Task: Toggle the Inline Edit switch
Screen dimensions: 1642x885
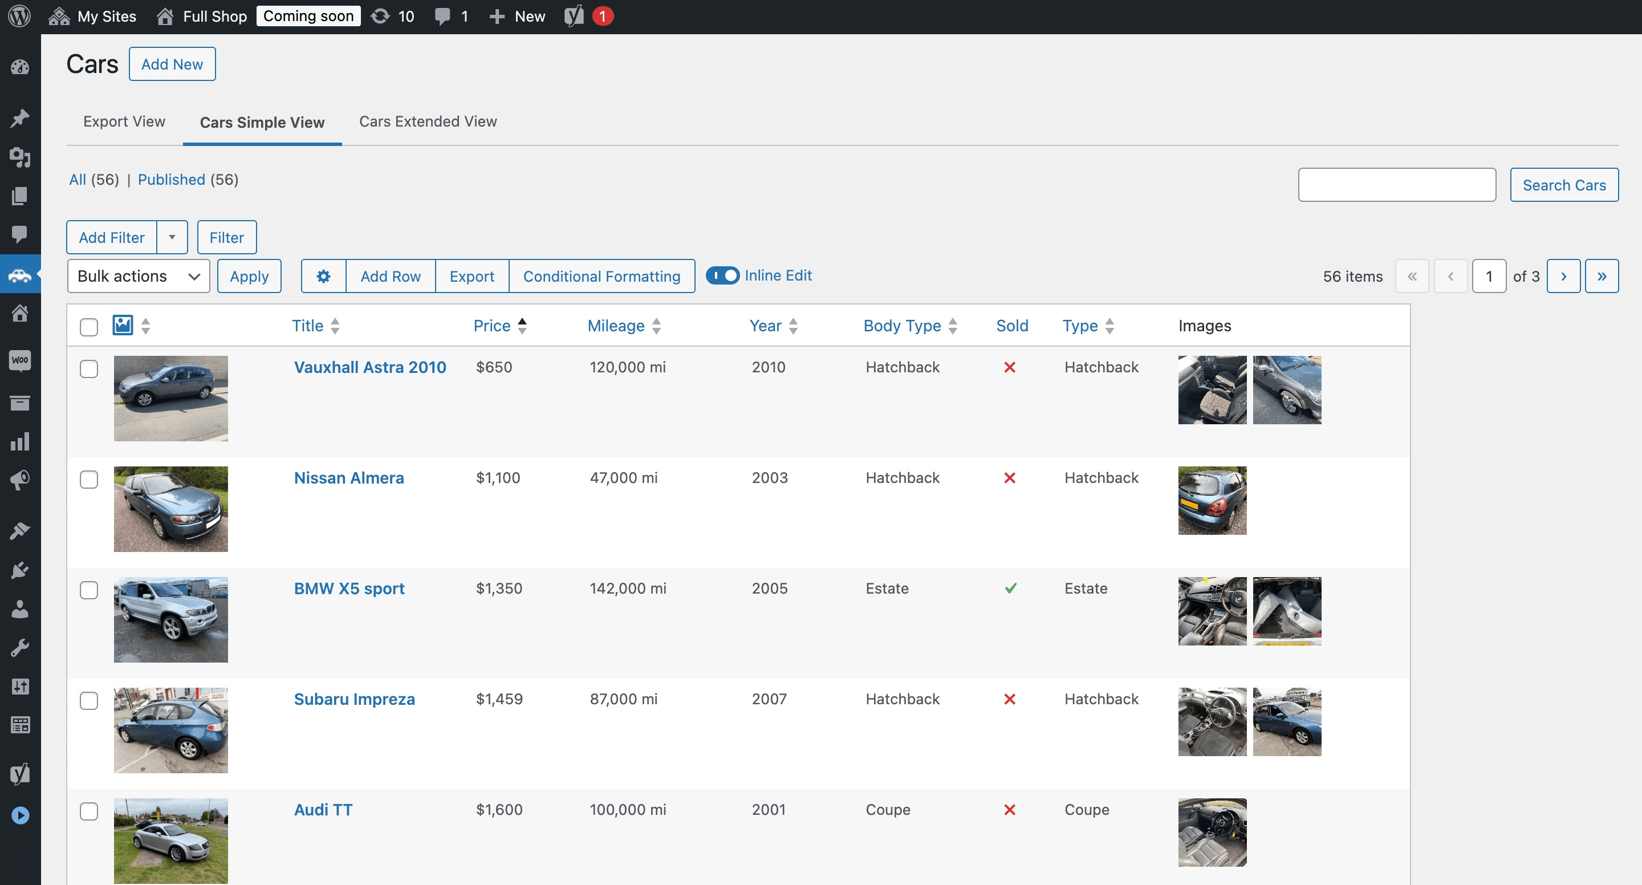Action: coord(722,275)
